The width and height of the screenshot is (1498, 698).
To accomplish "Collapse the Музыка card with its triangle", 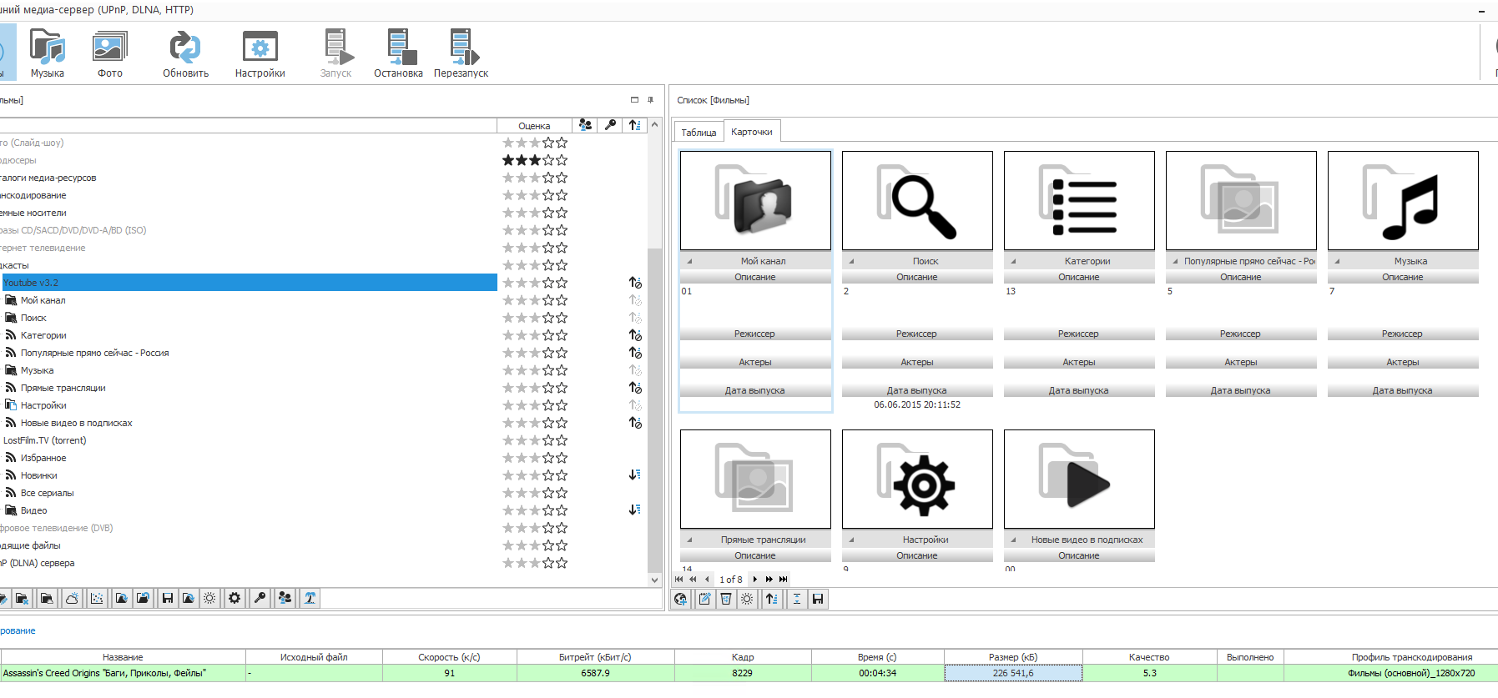I will [1337, 261].
